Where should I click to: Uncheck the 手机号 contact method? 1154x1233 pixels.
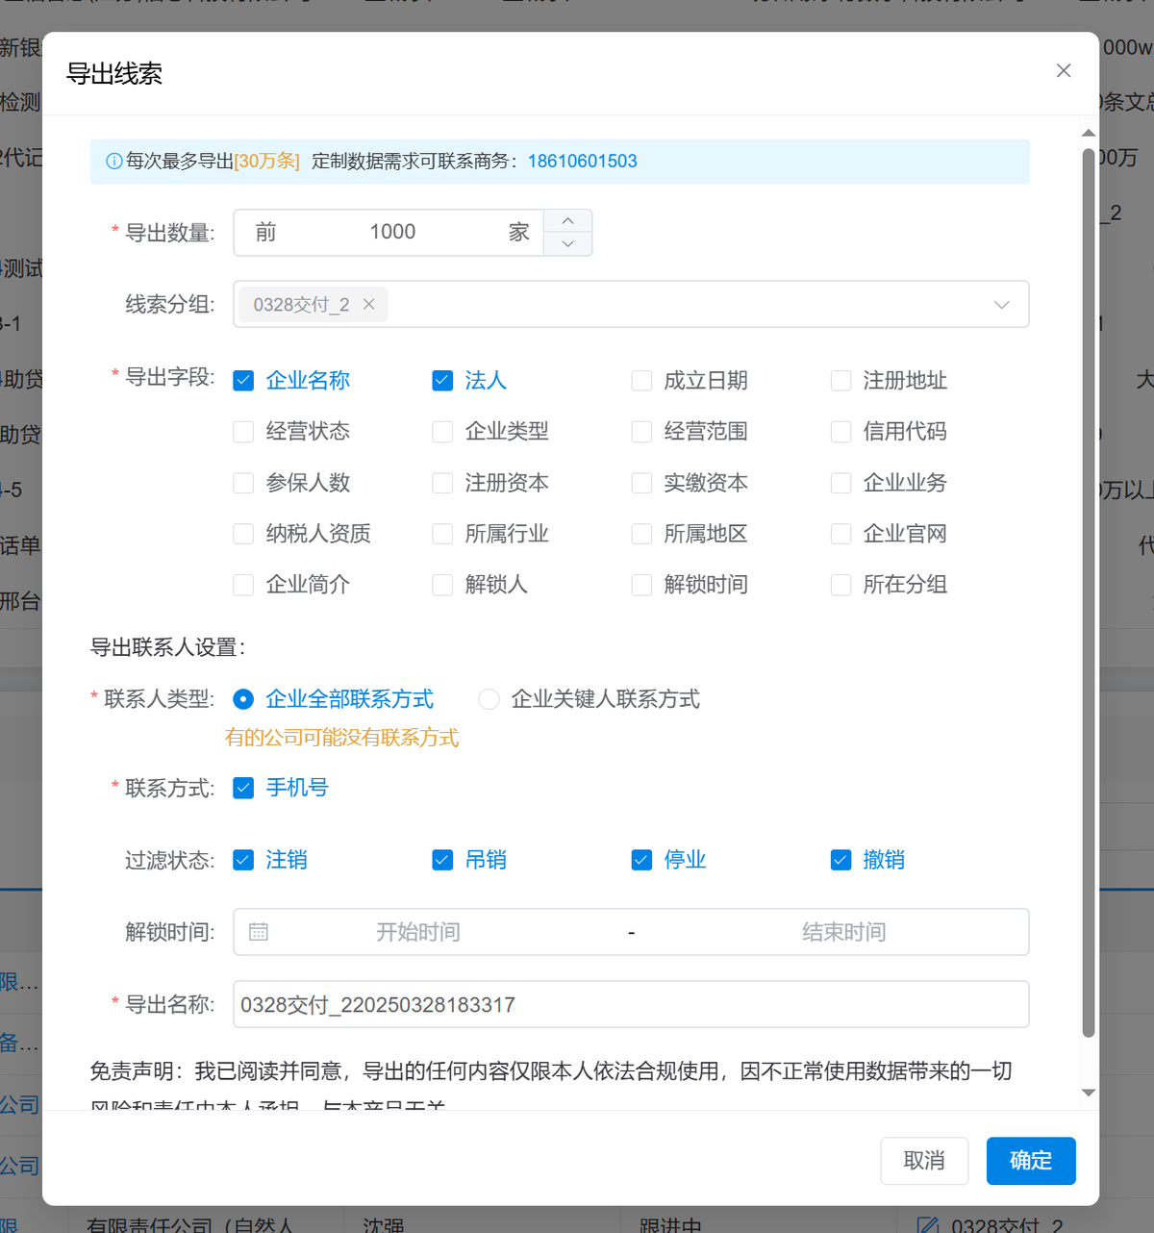pyautogui.click(x=243, y=789)
